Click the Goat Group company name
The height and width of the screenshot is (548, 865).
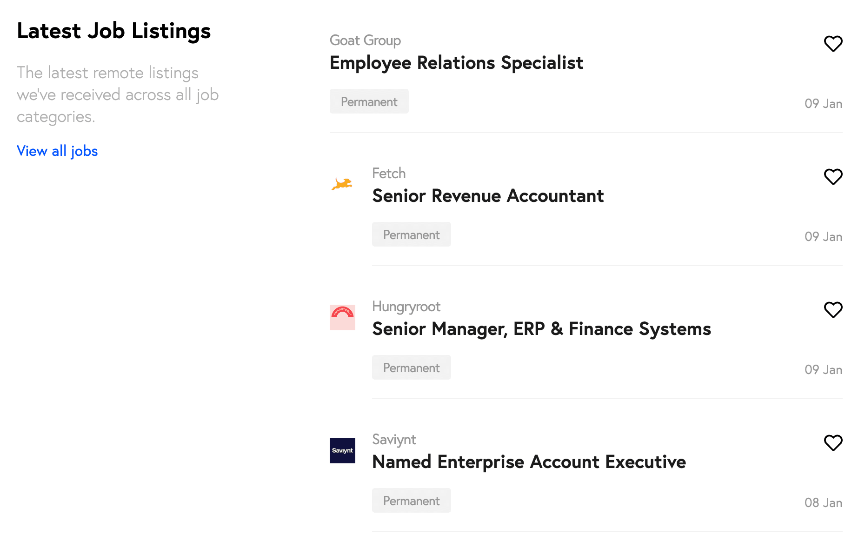click(x=365, y=40)
